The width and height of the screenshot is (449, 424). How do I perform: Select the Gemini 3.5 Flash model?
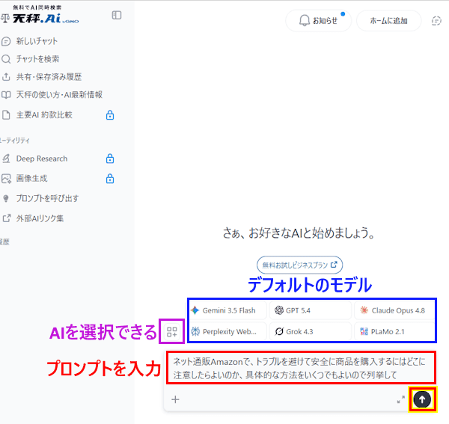pyautogui.click(x=228, y=310)
